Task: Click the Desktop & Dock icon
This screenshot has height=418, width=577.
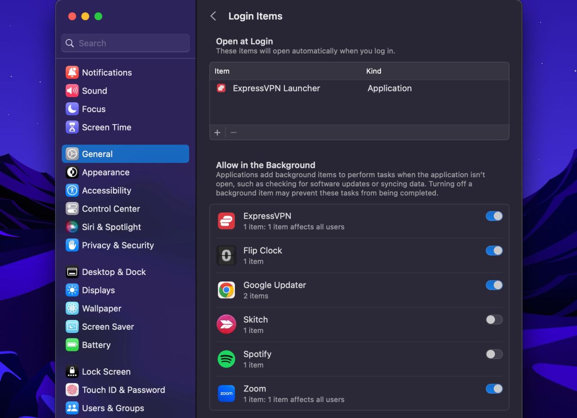Action: (72, 272)
